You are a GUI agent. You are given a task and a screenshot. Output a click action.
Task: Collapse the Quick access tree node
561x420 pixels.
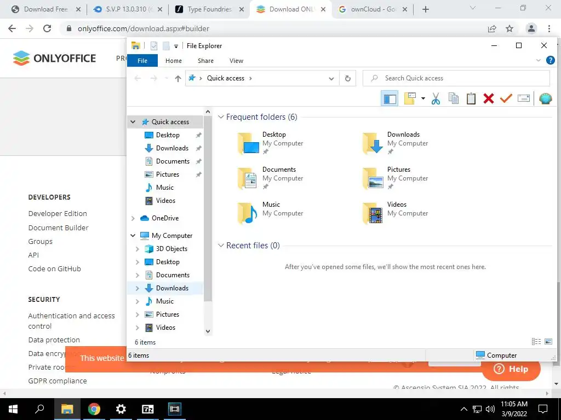133,122
